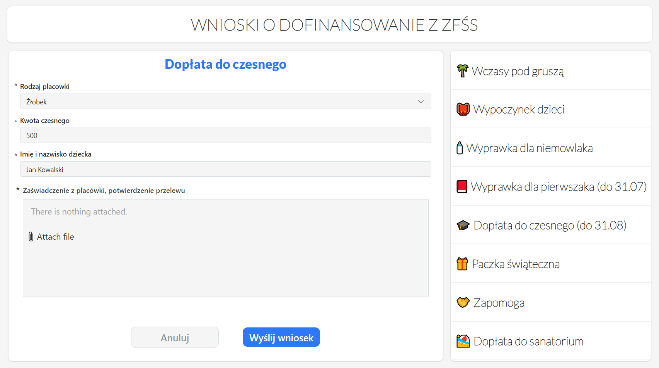The width and height of the screenshot is (659, 368).
Task: Click the paperclip attach icon
Action: pyautogui.click(x=31, y=237)
